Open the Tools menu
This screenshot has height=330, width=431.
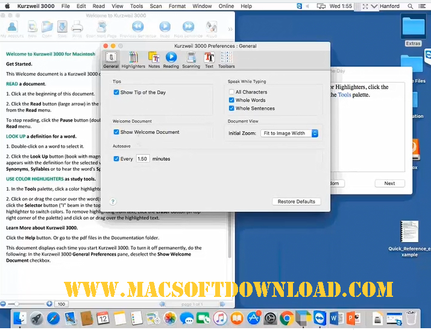(137, 6)
